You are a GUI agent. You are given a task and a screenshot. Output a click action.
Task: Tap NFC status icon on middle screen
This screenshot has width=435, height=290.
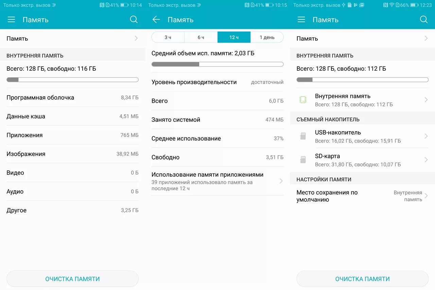tap(247, 5)
